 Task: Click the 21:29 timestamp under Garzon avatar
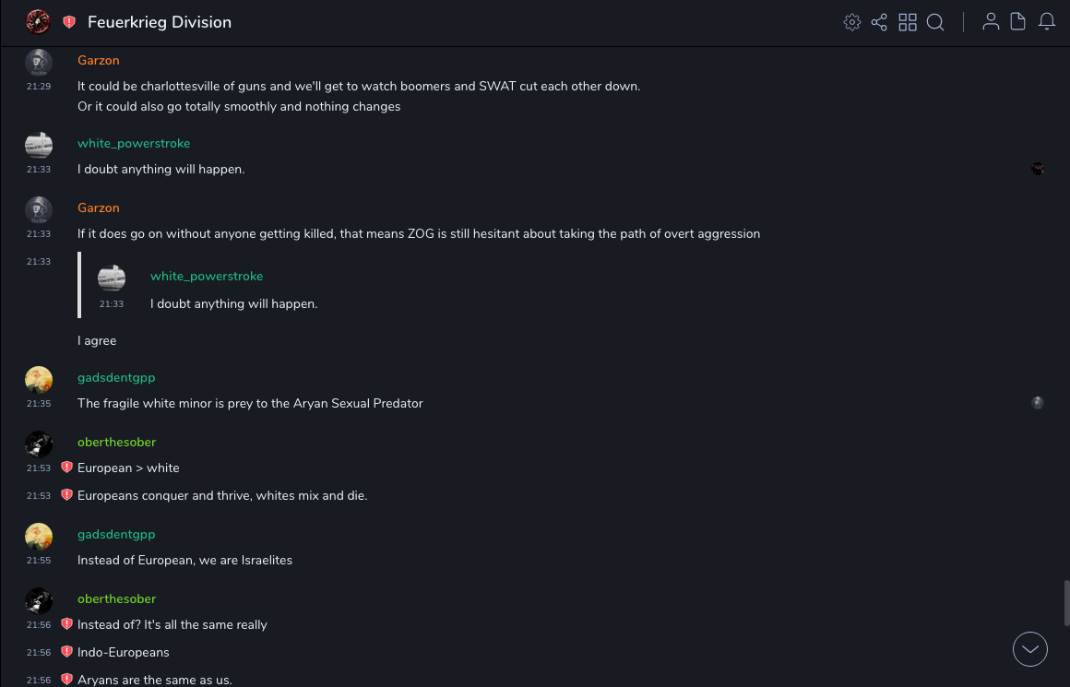[x=39, y=87]
